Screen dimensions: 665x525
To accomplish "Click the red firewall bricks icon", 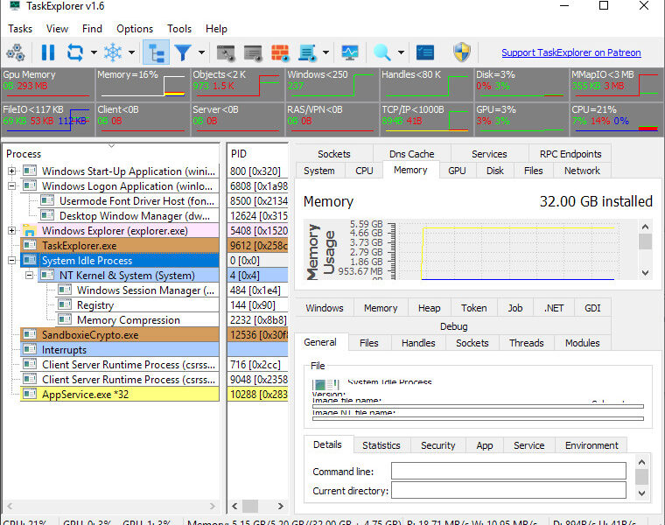I will tap(280, 52).
